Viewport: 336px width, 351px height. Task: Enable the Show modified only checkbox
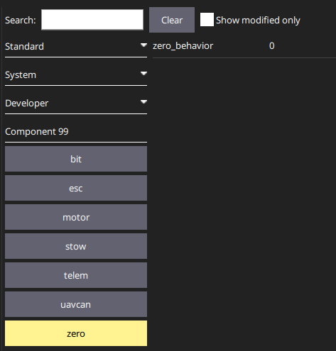click(207, 20)
